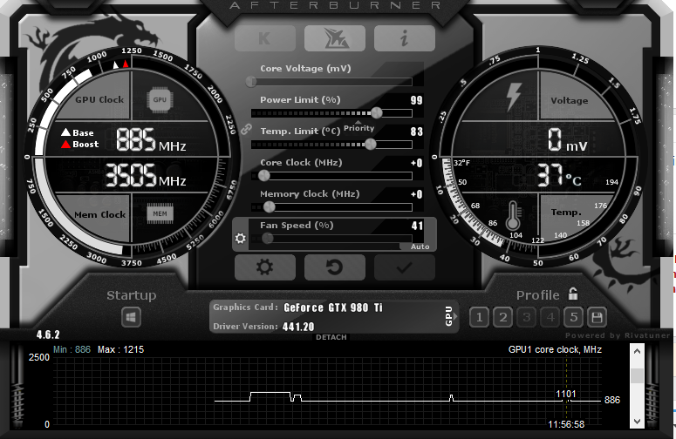Click the 3505 MHz memory clock reading
676x439 pixels.
[146, 175]
